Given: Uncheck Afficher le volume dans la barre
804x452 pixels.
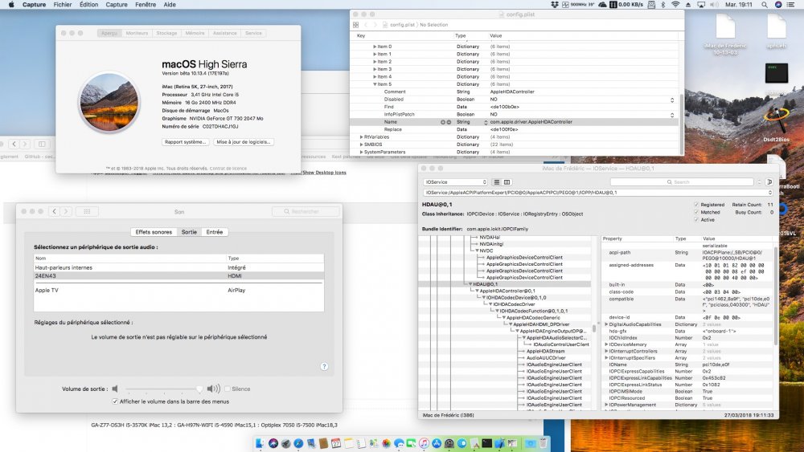Looking at the screenshot, I should (x=115, y=402).
